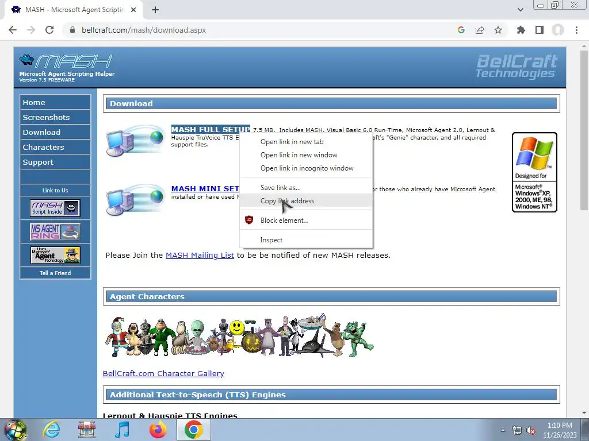Reload the page with refresh icon
The image size is (589, 441).
[49, 30]
